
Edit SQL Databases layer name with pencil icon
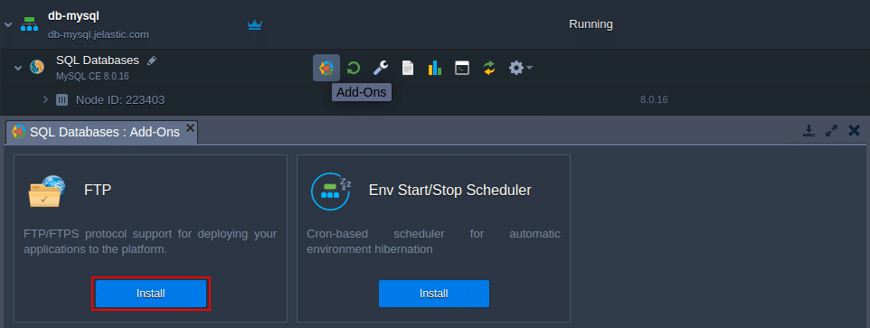pyautogui.click(x=151, y=61)
